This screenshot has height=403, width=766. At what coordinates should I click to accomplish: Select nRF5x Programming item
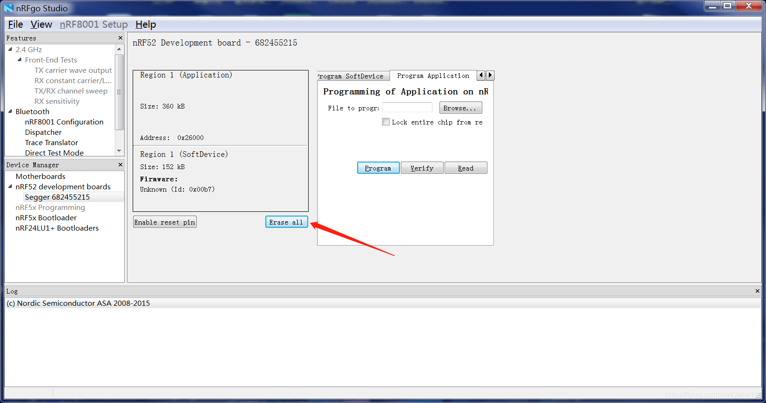[50, 207]
